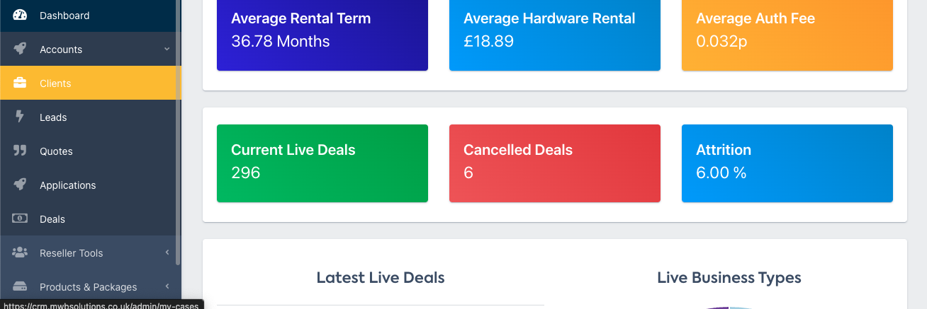The width and height of the screenshot is (927, 309).
Task: Click the Clients briefcase icon
Action: [x=20, y=83]
